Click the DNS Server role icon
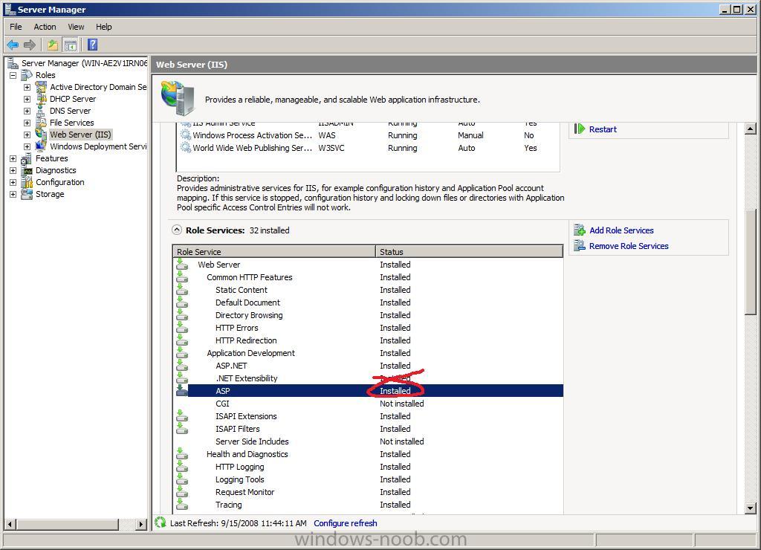This screenshot has width=761, height=550. click(x=42, y=111)
